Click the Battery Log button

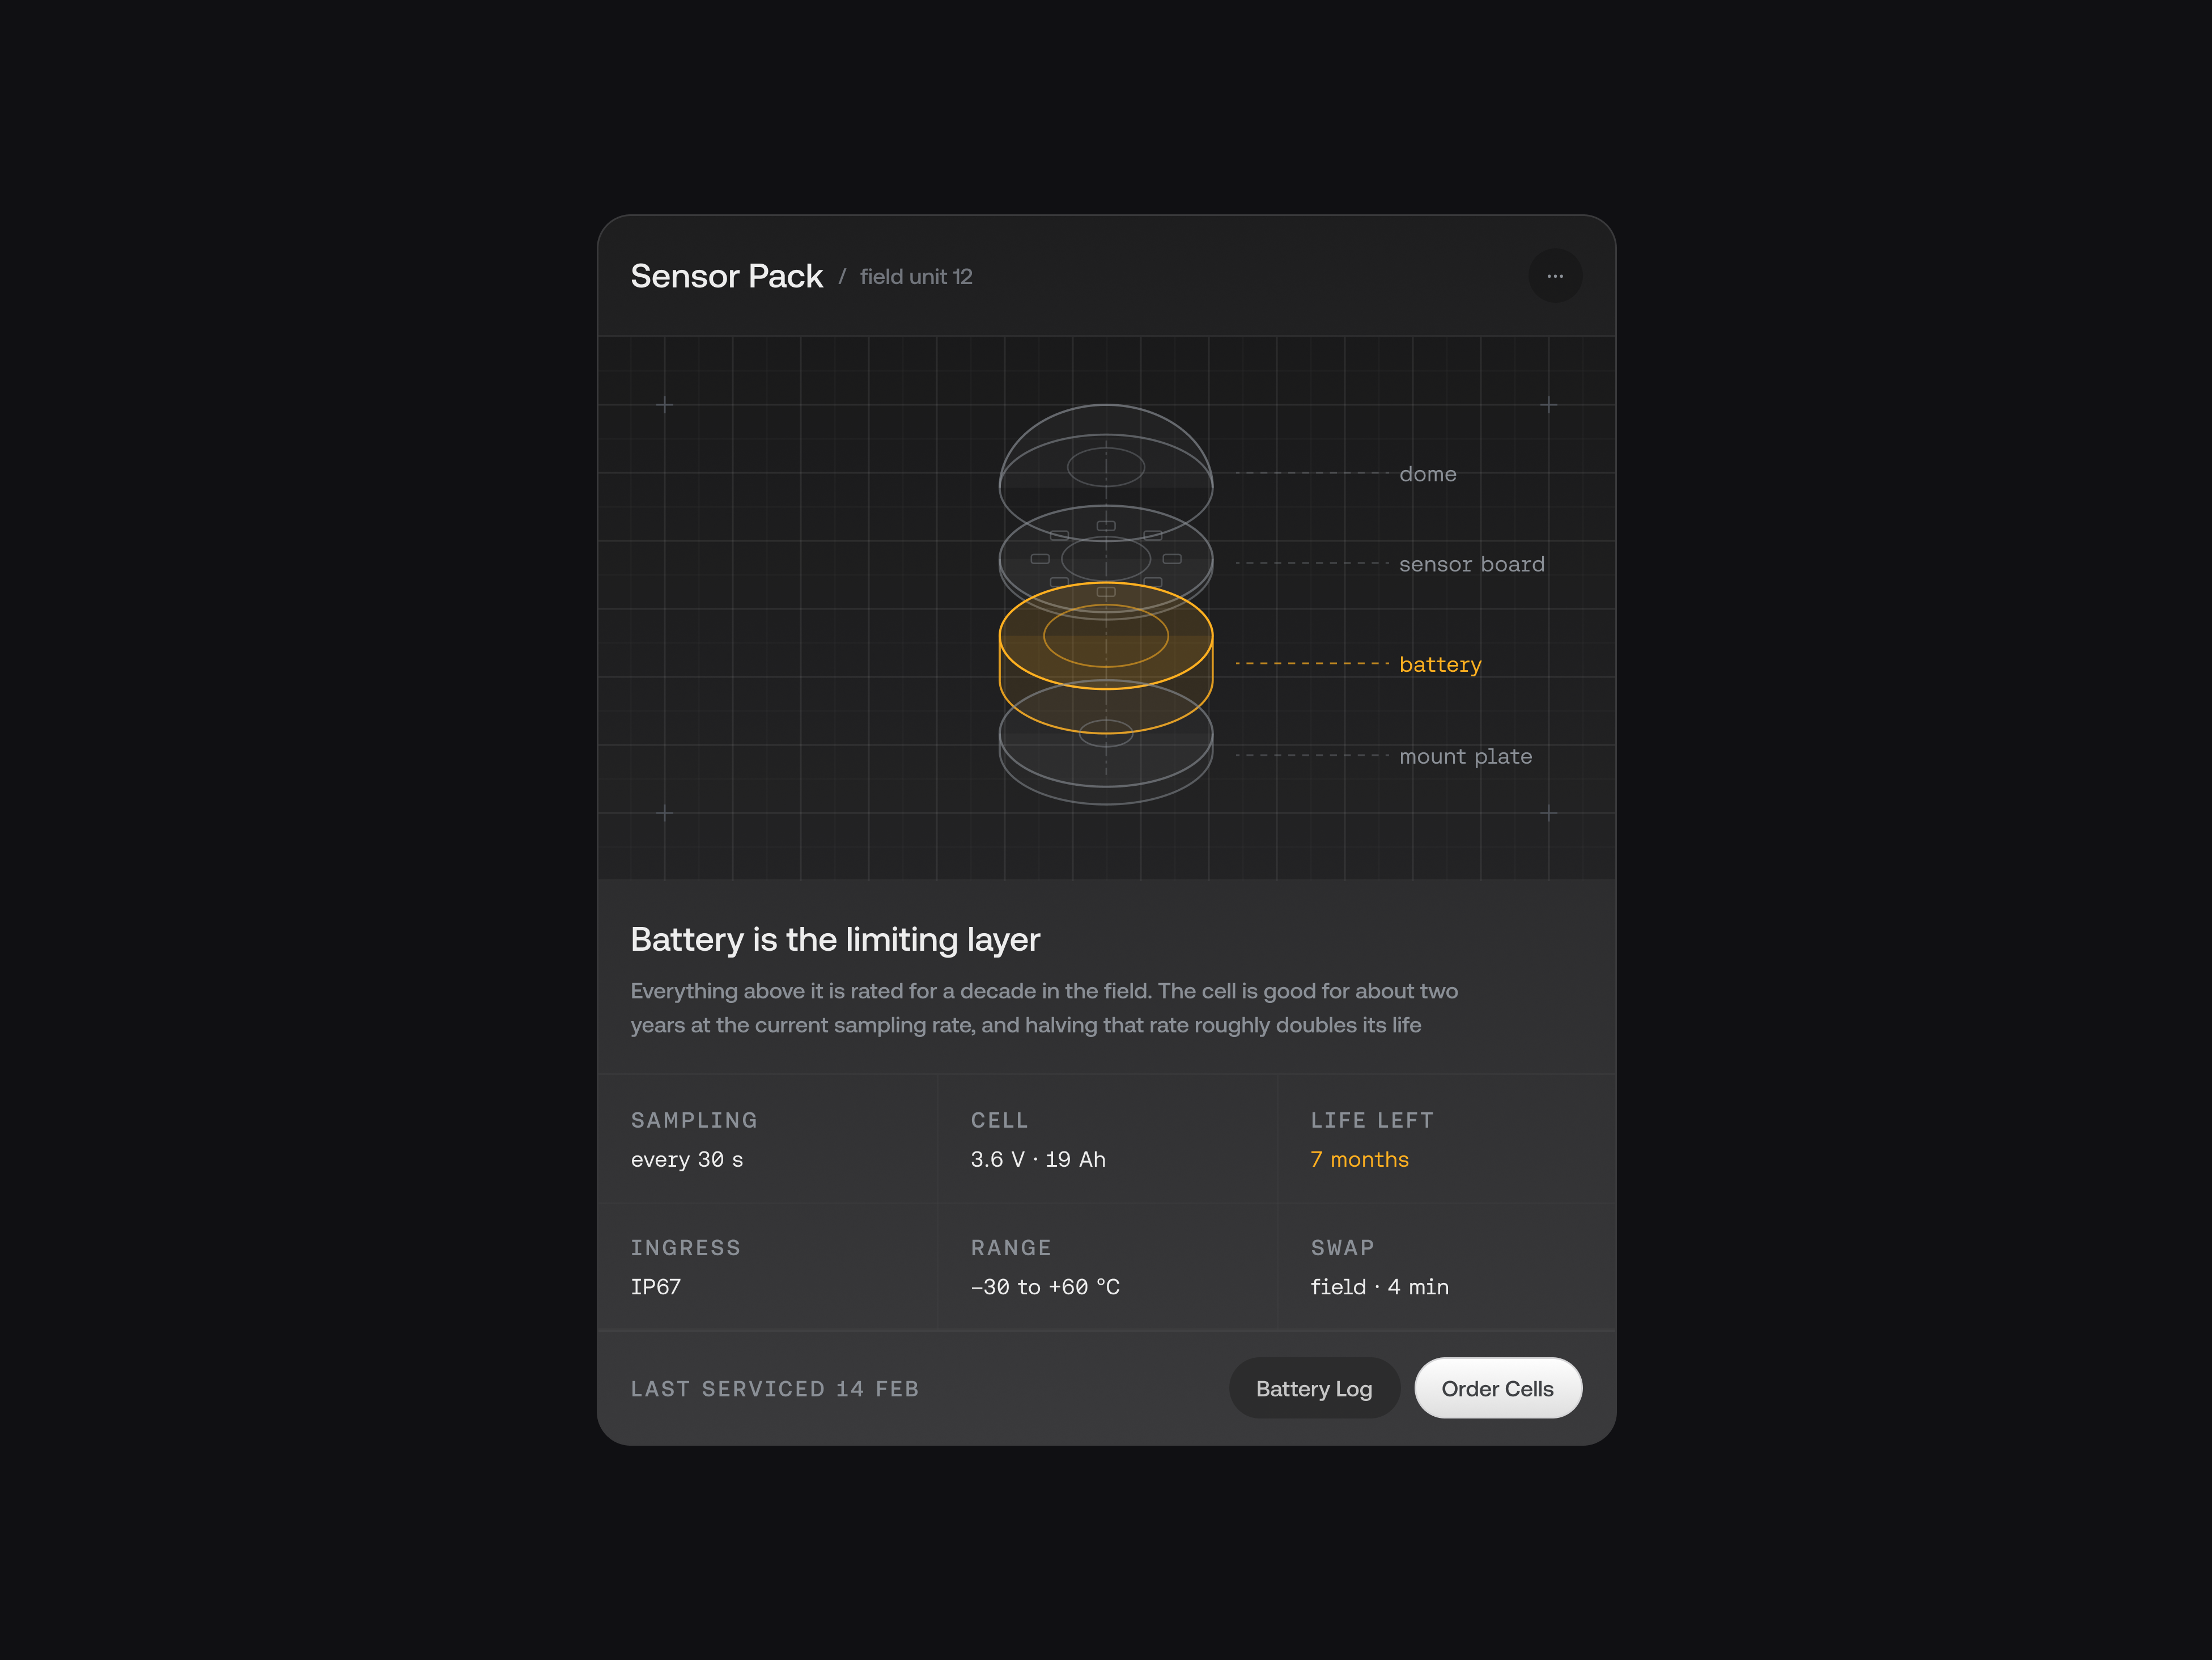(1314, 1388)
